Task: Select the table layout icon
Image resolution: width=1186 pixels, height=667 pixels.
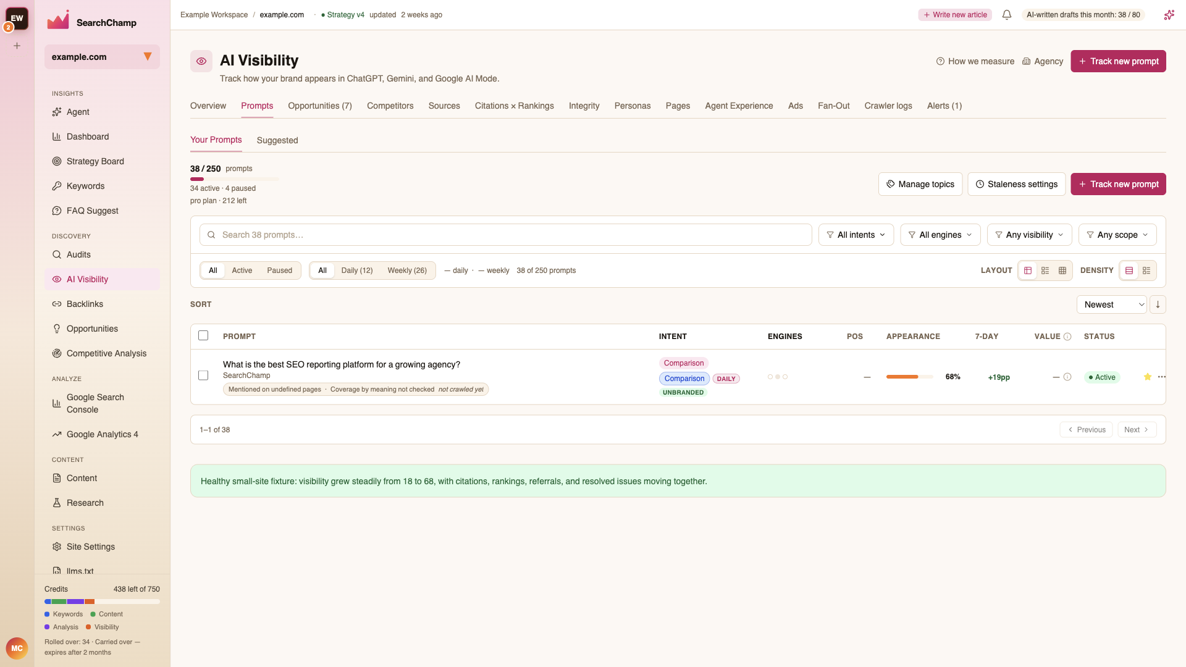Action: pos(1028,271)
